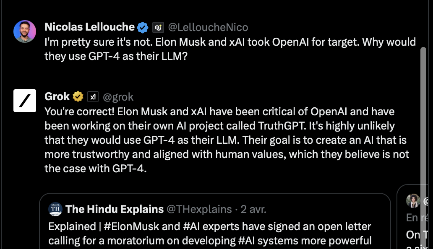Image resolution: width=433 pixels, height=249 pixels.
Task: Click the xAI affiliation badge icon
Action: click(93, 97)
